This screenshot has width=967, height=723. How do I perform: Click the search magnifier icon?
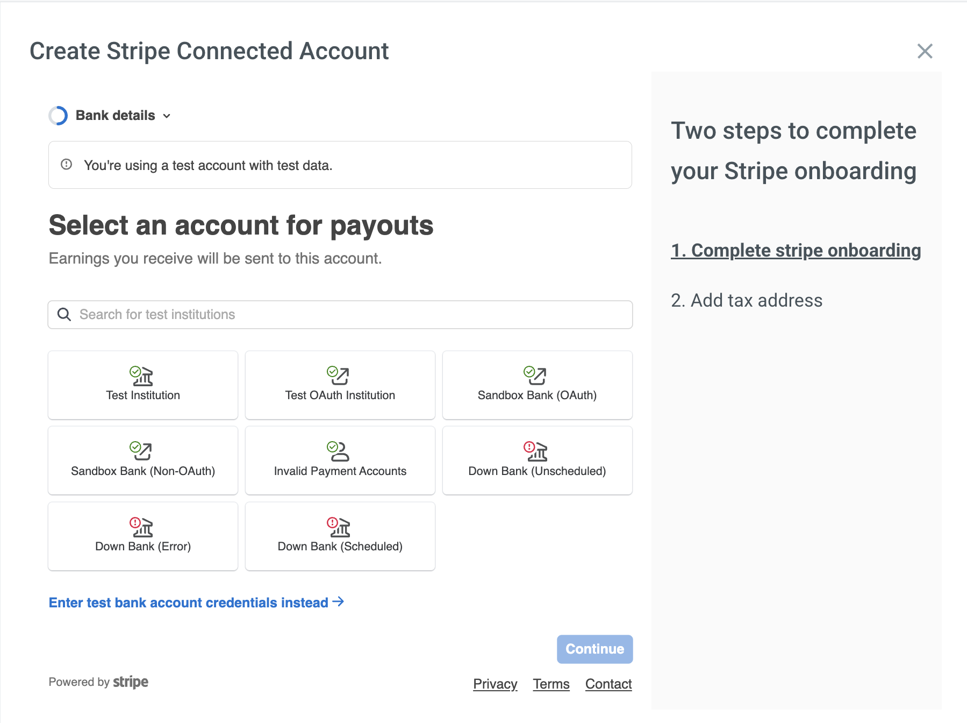click(65, 314)
